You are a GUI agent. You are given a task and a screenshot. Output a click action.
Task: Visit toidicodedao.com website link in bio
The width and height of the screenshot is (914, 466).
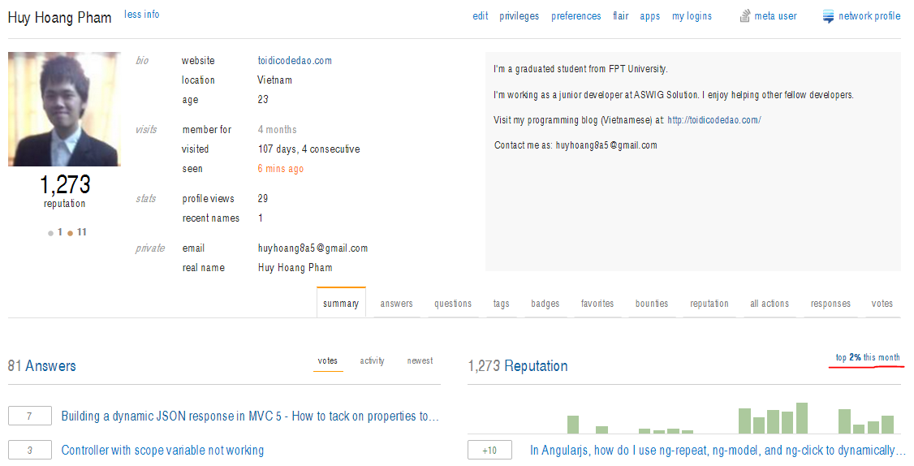point(295,61)
